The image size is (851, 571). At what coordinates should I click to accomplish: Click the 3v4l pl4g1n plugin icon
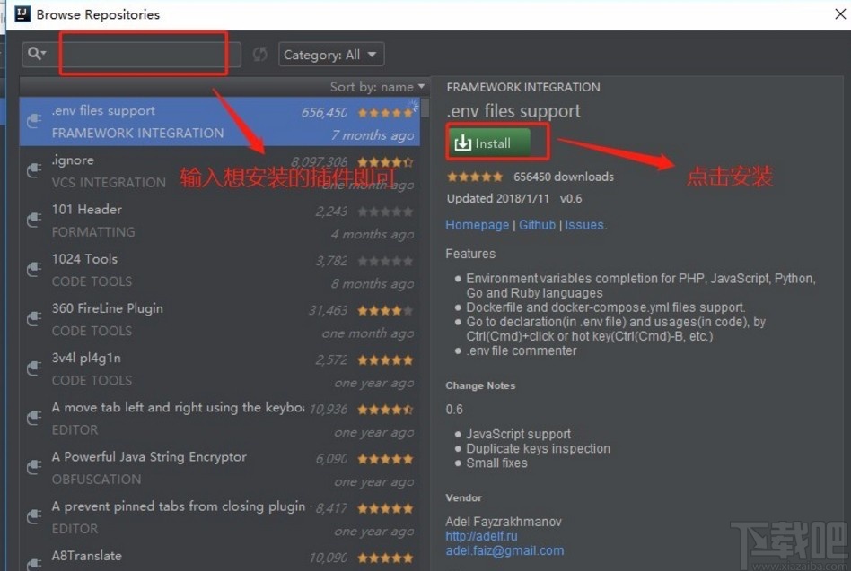click(33, 368)
